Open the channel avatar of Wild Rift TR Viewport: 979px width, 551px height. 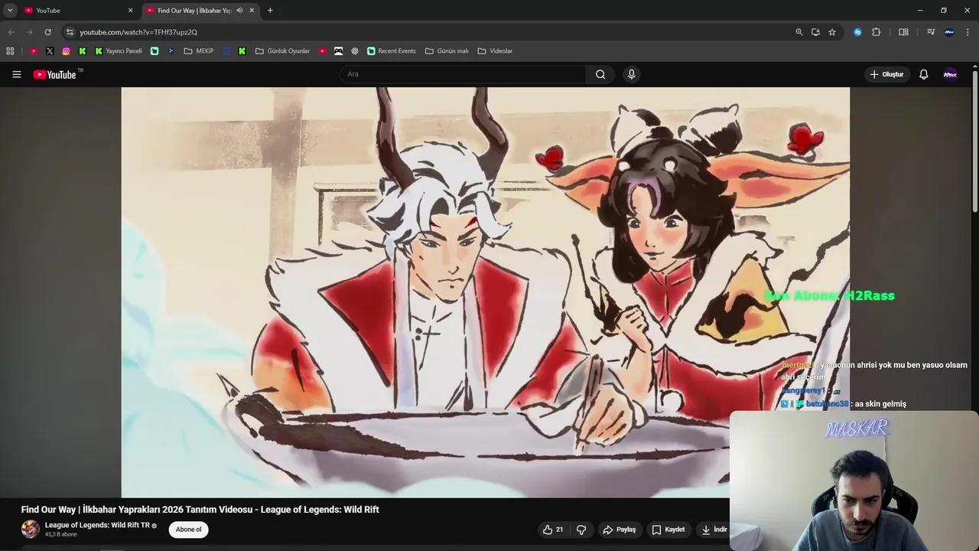[x=31, y=529]
